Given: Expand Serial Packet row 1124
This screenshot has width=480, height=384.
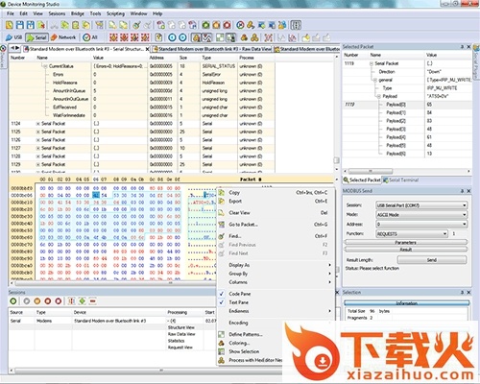Looking at the screenshot, I should [x=37, y=124].
